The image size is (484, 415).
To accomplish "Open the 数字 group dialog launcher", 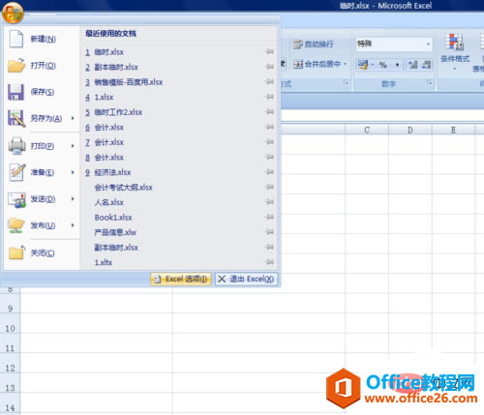I will click(429, 82).
